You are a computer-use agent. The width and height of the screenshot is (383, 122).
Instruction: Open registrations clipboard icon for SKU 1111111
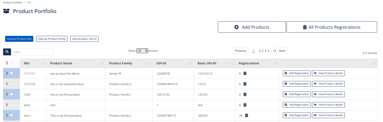click(245, 74)
